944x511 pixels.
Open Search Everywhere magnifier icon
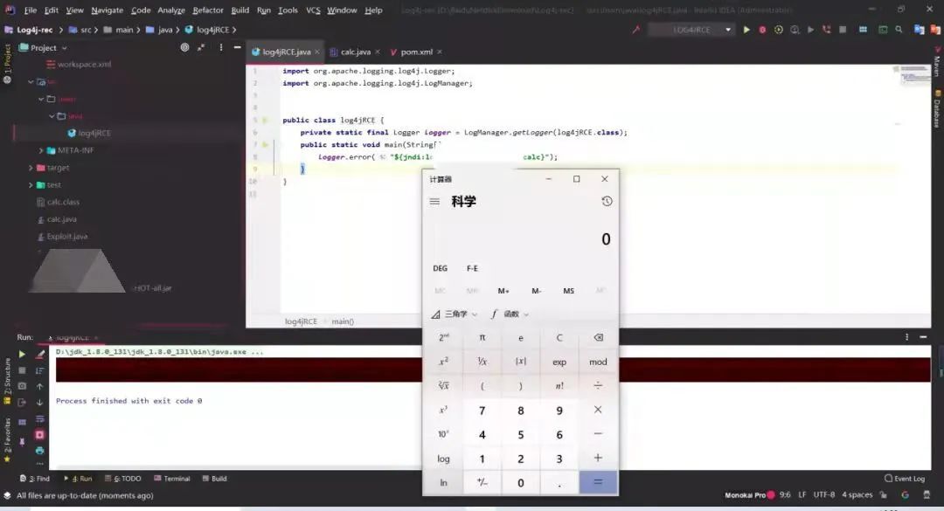(899, 30)
